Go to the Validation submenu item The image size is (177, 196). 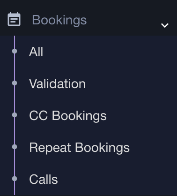click(x=57, y=83)
